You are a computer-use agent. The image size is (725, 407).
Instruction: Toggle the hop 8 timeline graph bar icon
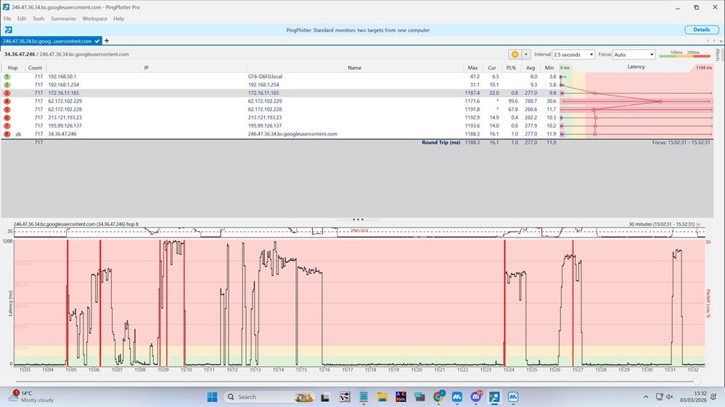[x=18, y=134]
